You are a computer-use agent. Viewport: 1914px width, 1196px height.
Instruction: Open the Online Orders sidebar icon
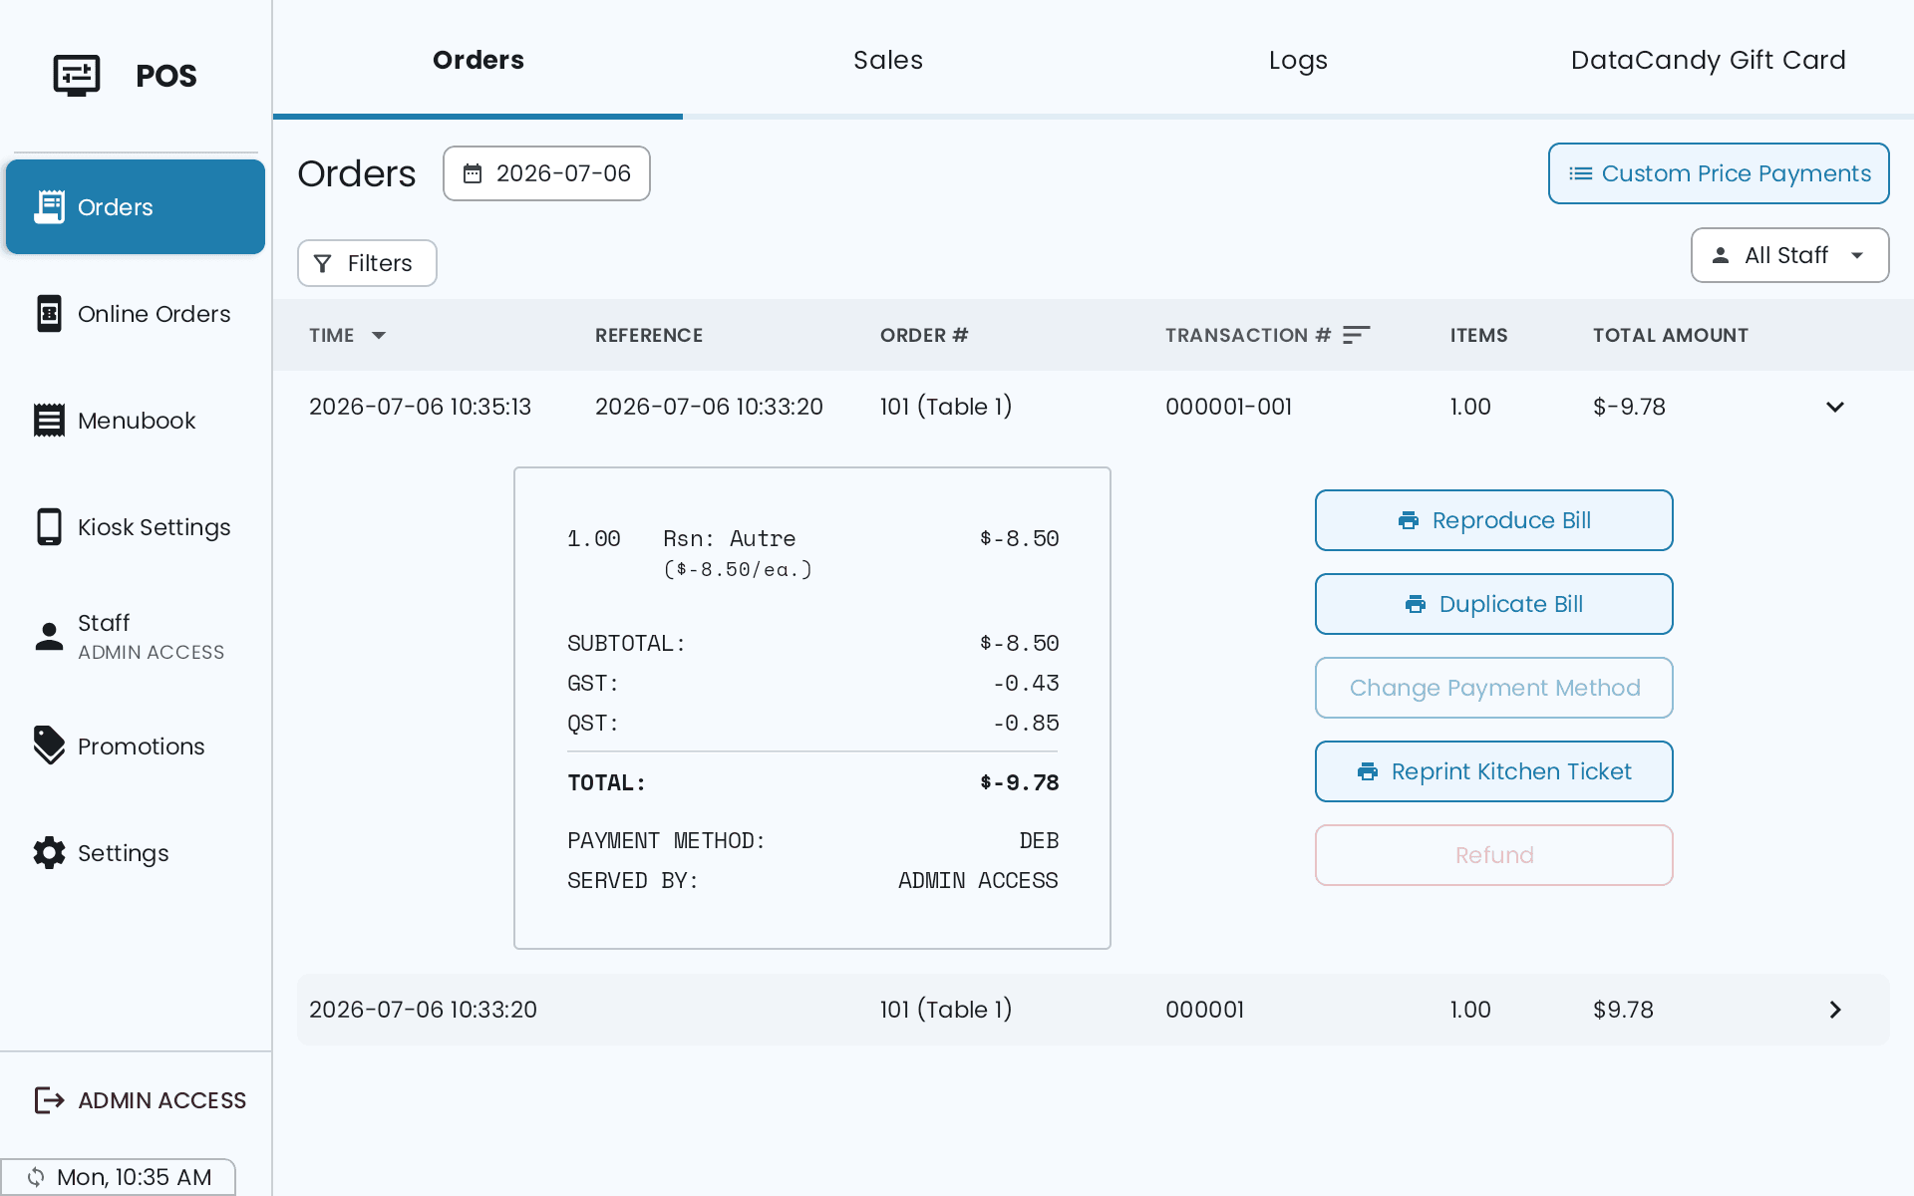click(49, 314)
